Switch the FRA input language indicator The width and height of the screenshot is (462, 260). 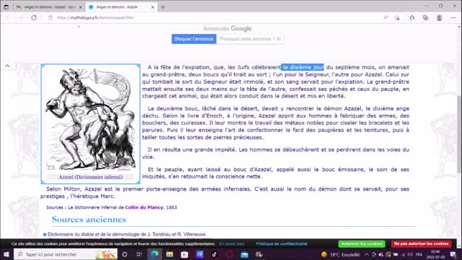[419, 254]
